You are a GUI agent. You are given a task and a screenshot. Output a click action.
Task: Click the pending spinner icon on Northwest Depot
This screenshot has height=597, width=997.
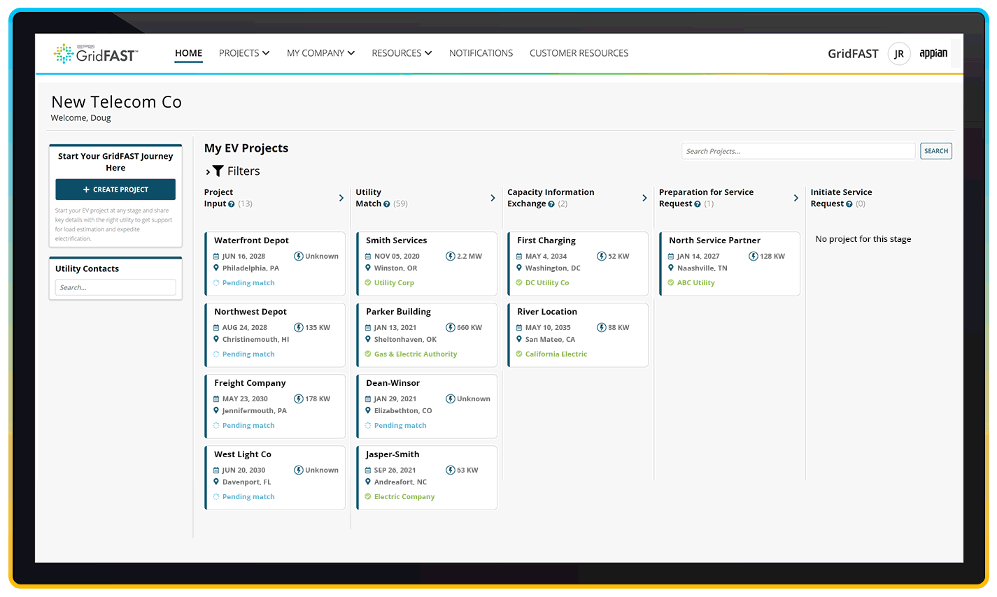[216, 354]
